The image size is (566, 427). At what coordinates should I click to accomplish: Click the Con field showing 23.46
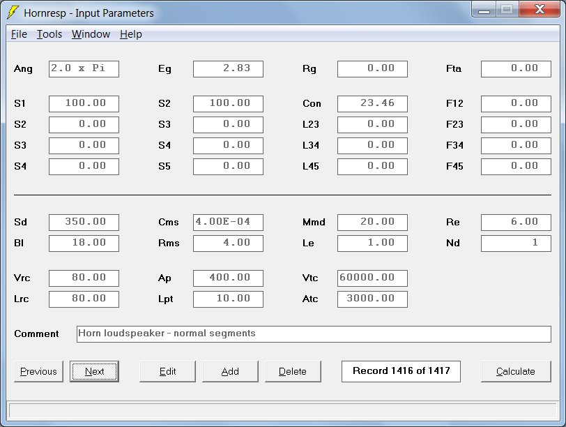click(x=372, y=104)
